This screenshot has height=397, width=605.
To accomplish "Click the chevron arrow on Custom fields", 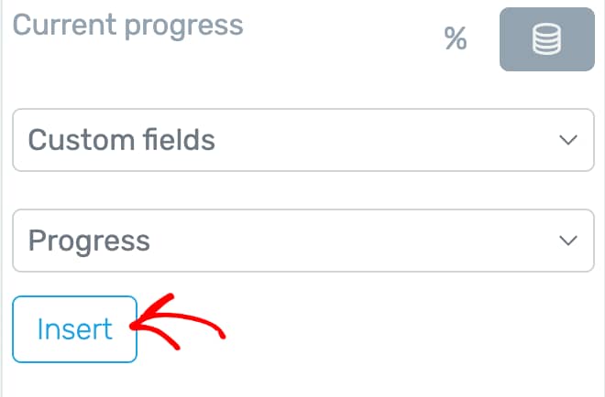I will point(568,140).
